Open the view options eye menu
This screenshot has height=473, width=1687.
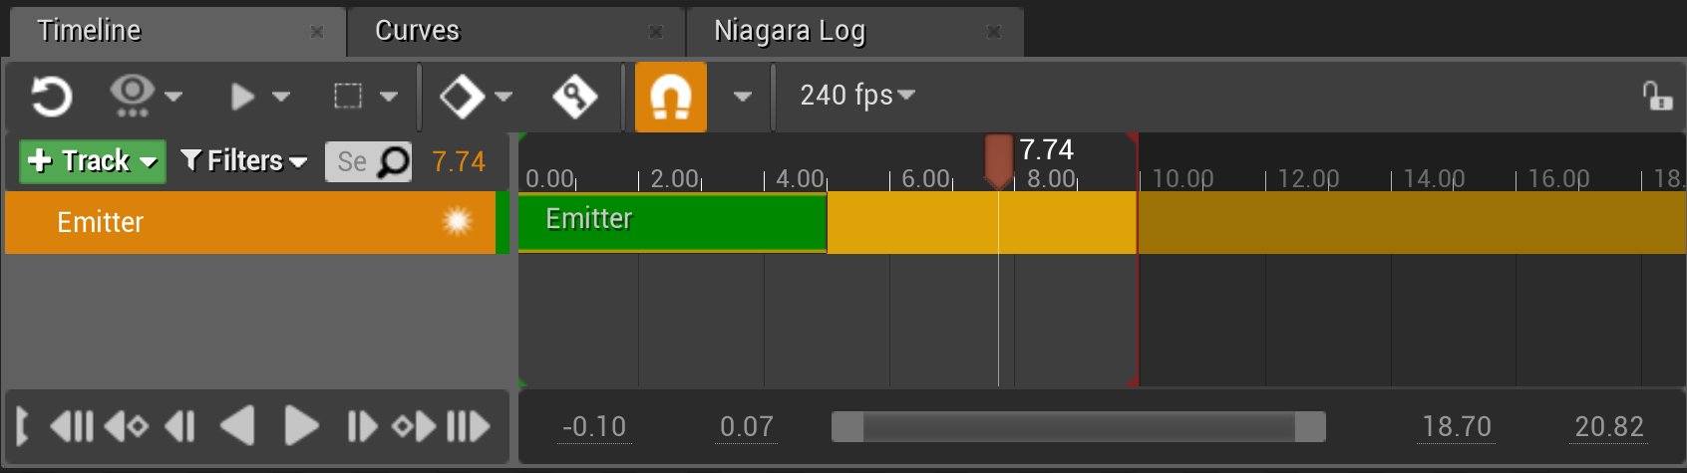[x=146, y=97]
